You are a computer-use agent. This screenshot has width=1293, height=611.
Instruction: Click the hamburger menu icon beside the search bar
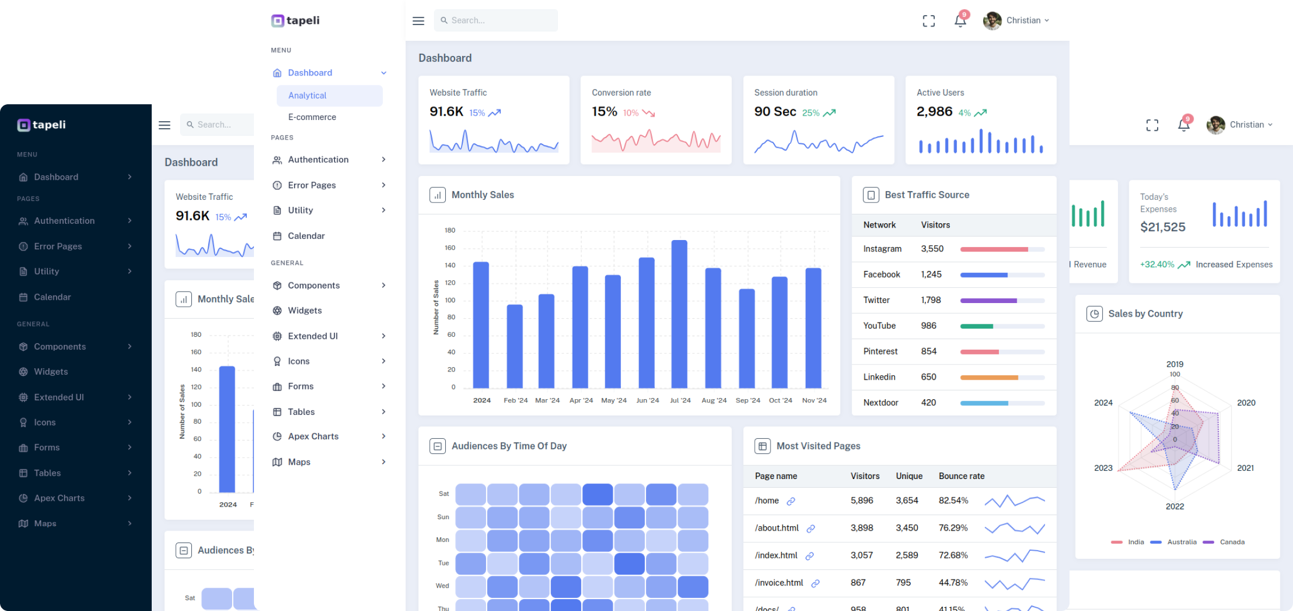[x=418, y=20]
